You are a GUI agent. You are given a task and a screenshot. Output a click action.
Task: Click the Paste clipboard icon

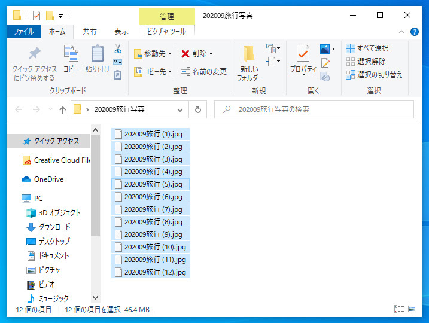point(98,53)
